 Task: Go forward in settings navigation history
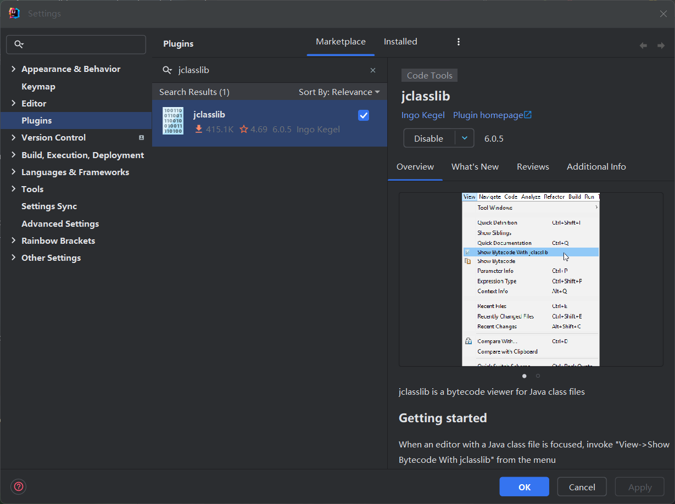661,46
